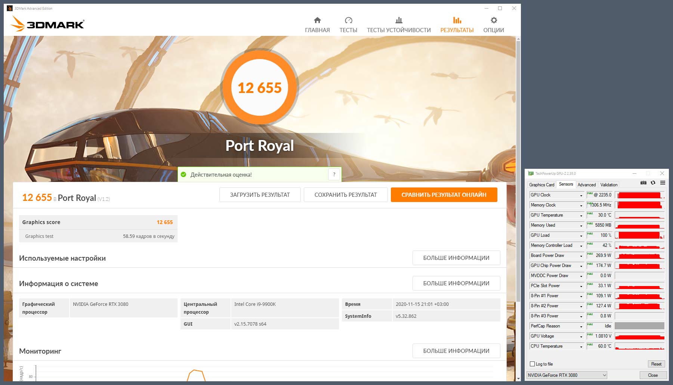Click the 3DMark logo

point(48,24)
